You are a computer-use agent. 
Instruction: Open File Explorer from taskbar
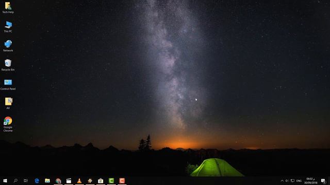tap(47, 180)
